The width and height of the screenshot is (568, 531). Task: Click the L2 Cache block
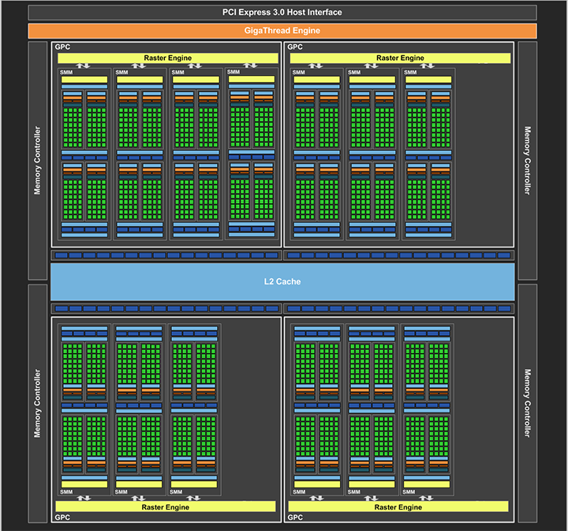(x=282, y=281)
